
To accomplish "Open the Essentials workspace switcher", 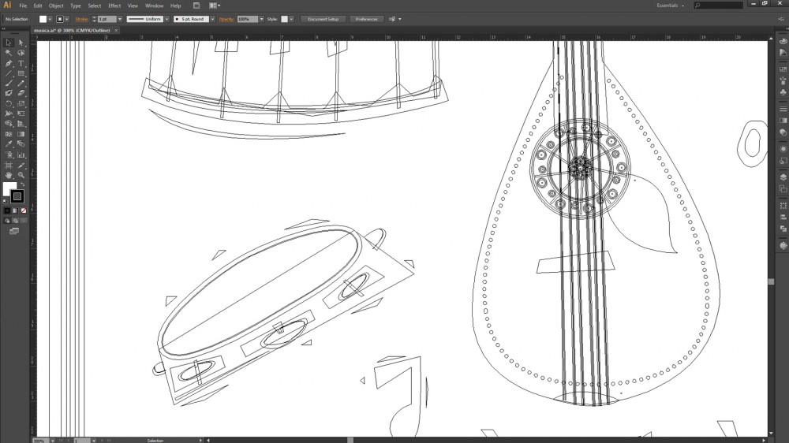I will 670,6.
